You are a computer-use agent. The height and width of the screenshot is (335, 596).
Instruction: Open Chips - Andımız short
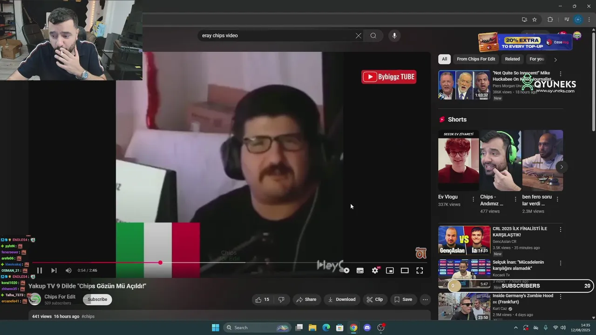point(500,161)
